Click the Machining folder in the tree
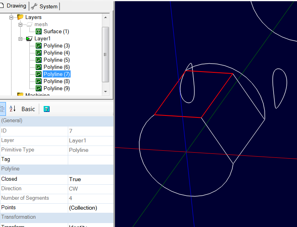Viewport: 297px width, 227px height. click(33, 94)
